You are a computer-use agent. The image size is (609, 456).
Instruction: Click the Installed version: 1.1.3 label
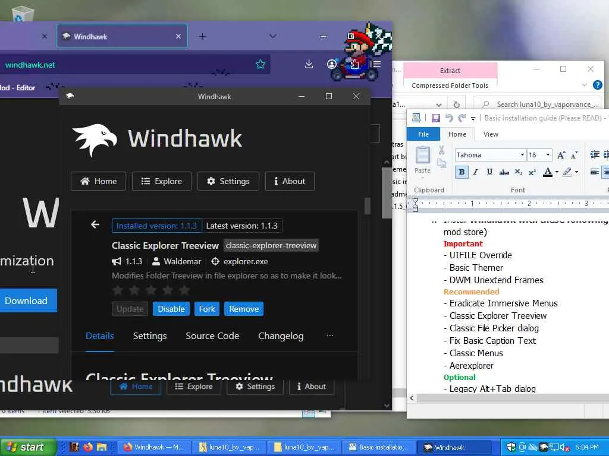pos(156,226)
